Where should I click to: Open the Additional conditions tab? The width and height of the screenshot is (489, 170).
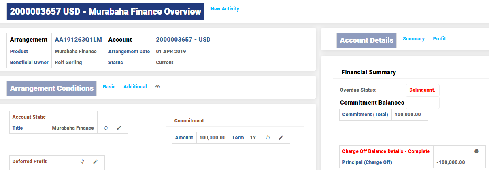tap(135, 87)
